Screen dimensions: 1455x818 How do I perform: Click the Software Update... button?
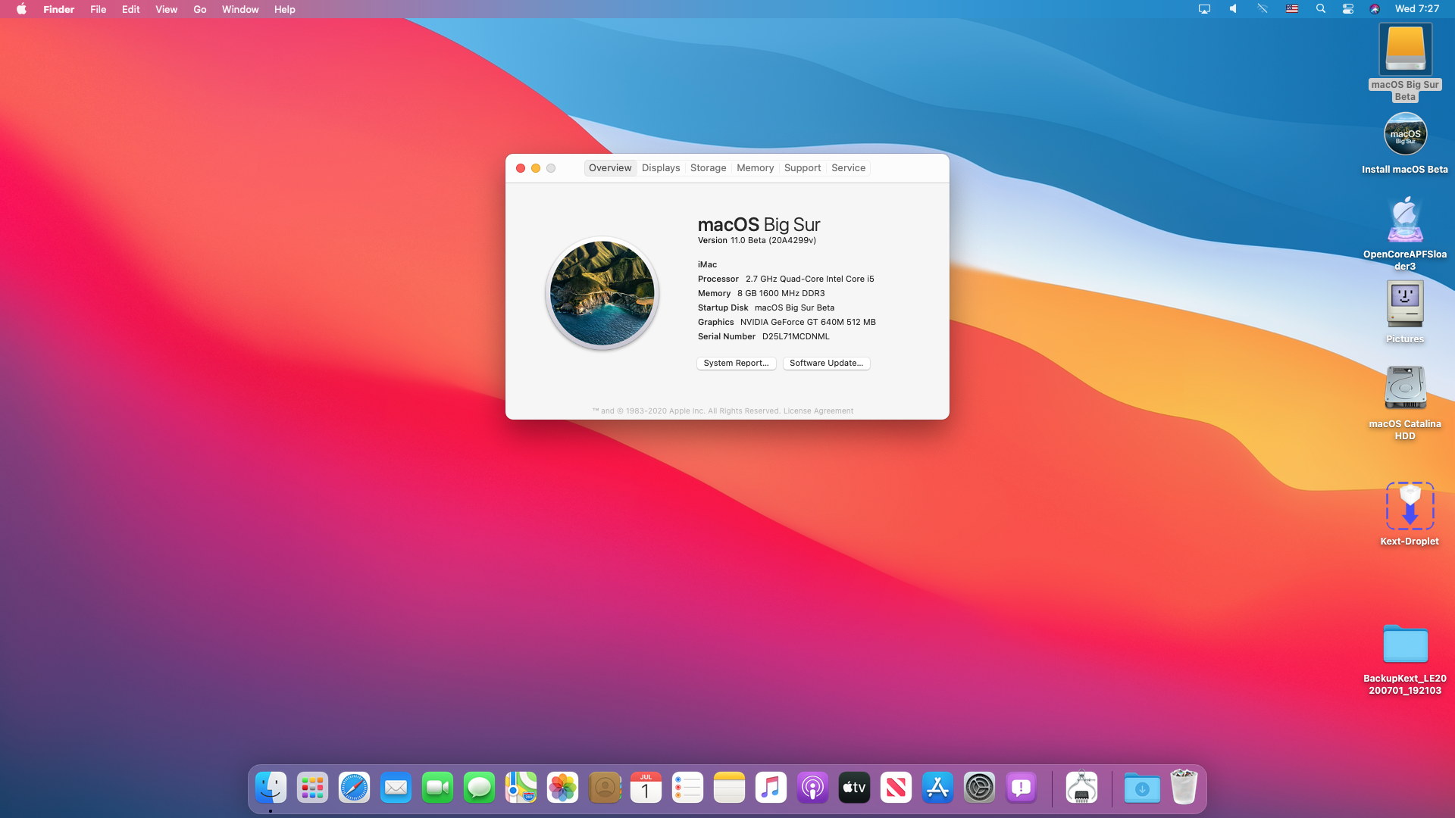coord(826,364)
